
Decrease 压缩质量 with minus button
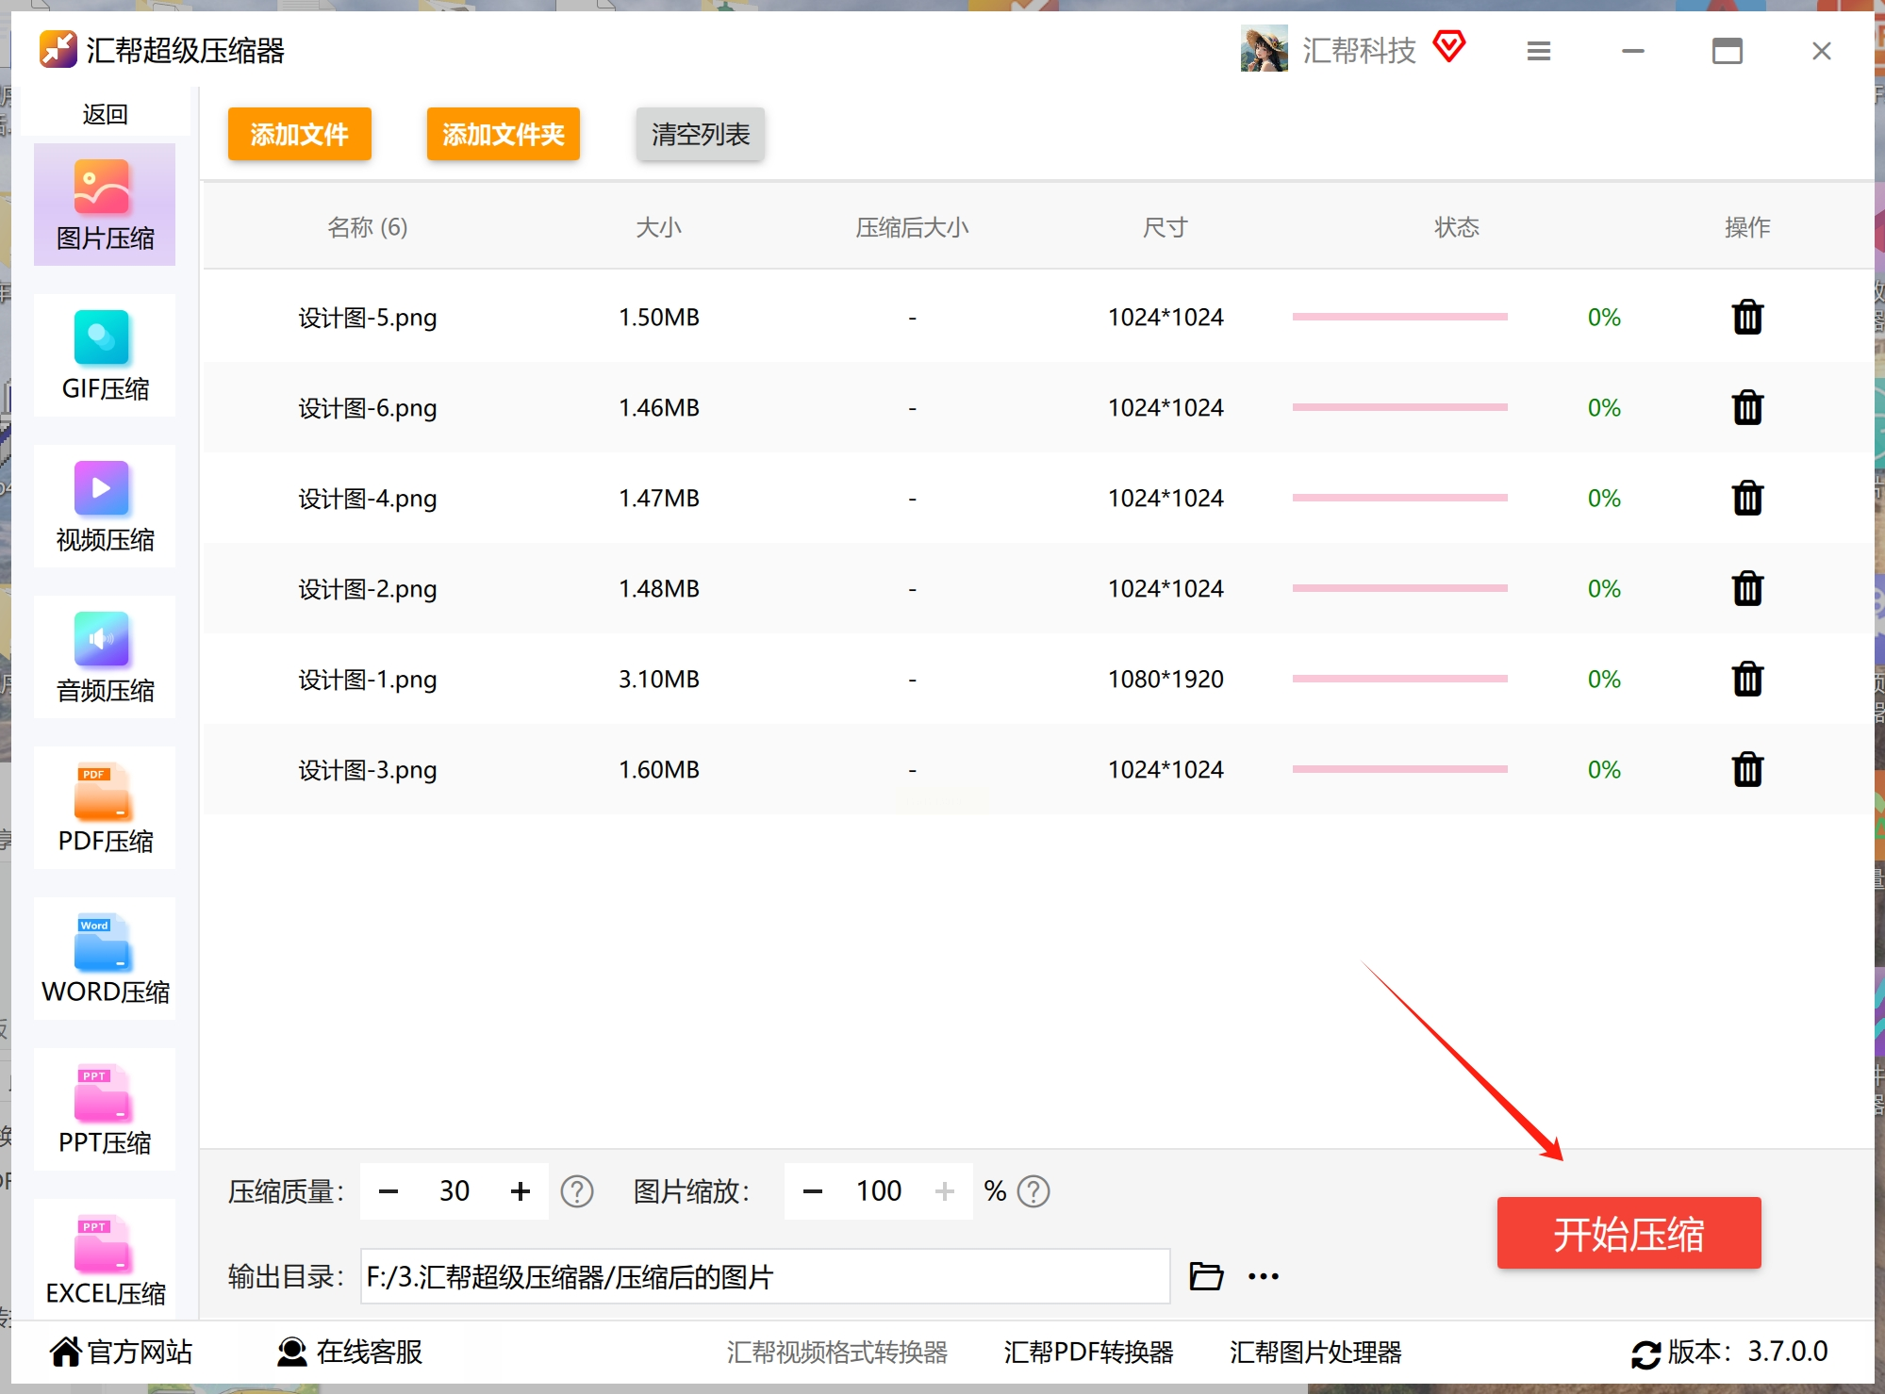[x=389, y=1191]
